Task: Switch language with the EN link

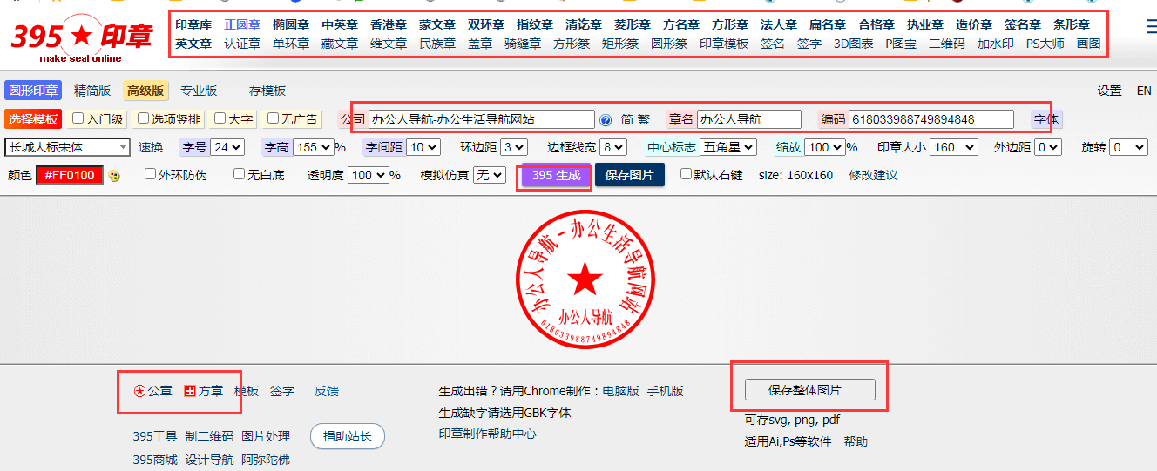Action: [x=1144, y=91]
